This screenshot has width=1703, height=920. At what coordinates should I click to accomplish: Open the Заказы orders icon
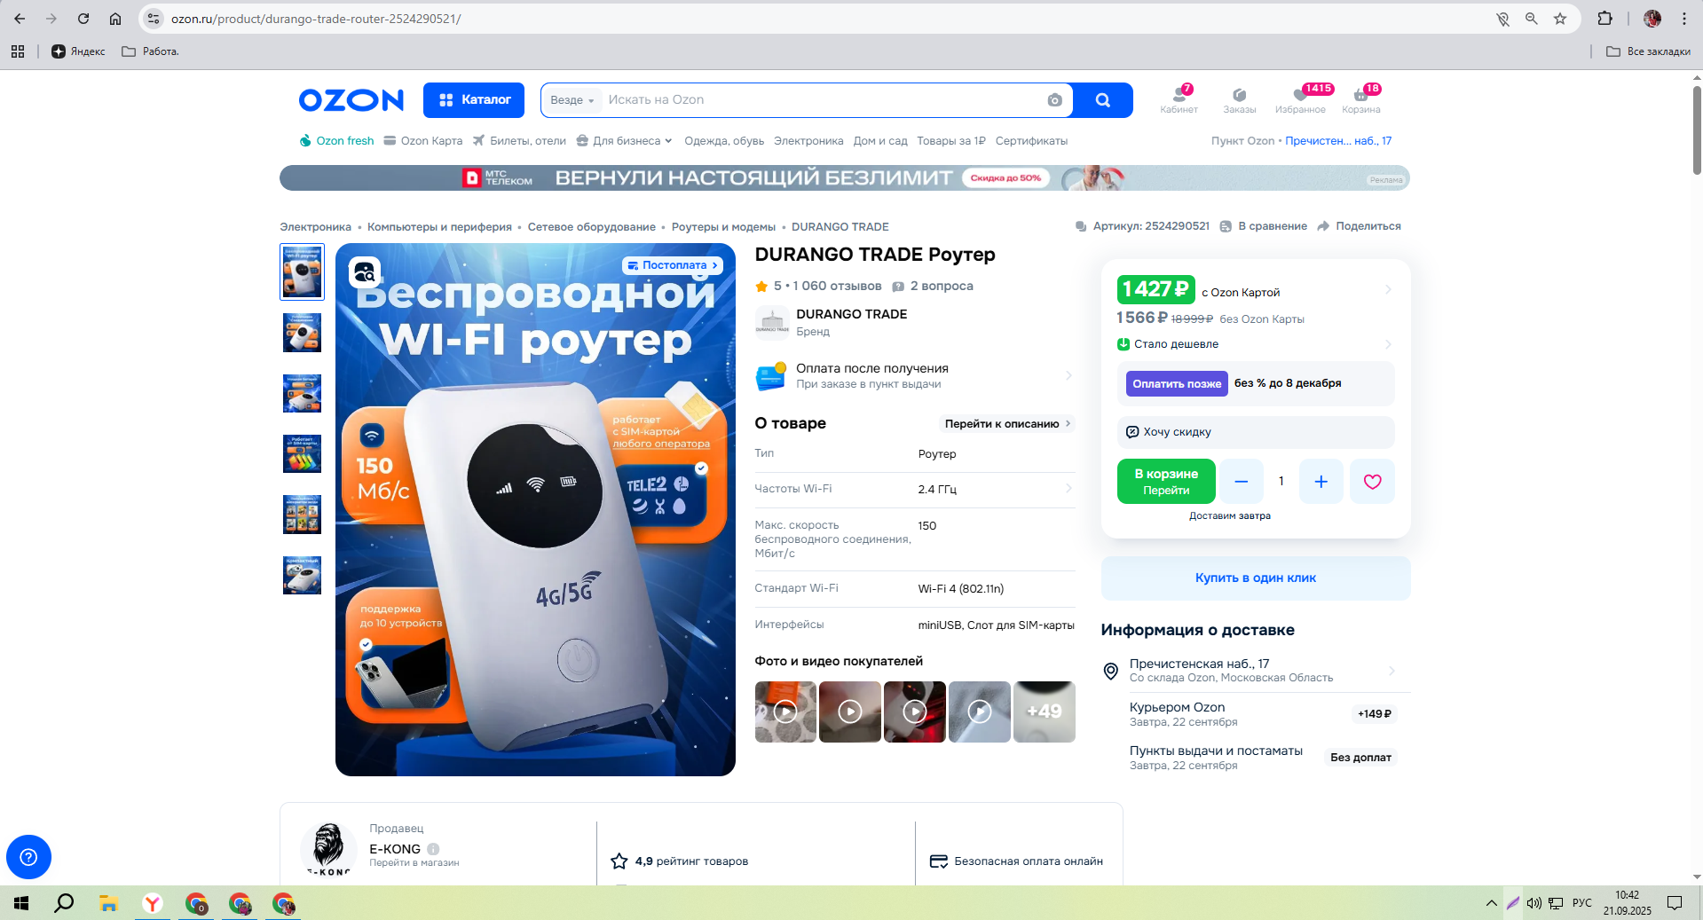click(1240, 99)
